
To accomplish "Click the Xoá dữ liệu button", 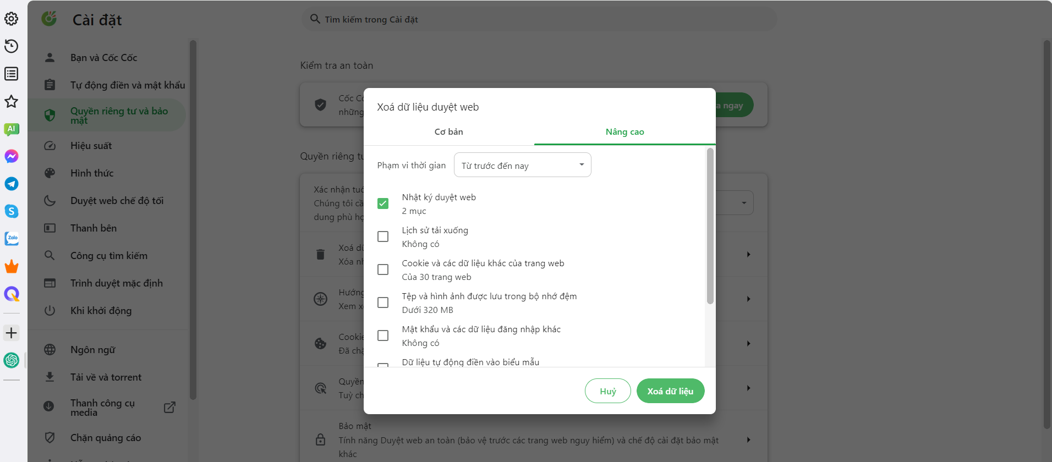I will point(670,391).
